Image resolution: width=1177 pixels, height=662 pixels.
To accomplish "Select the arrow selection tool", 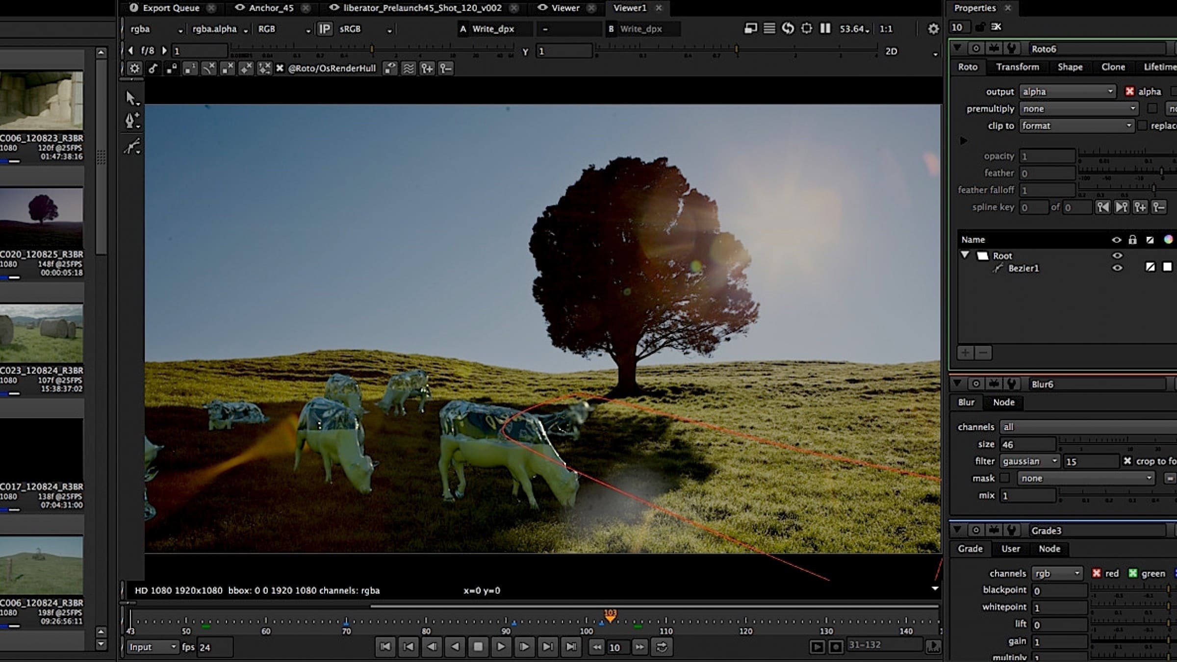I will pyautogui.click(x=131, y=98).
